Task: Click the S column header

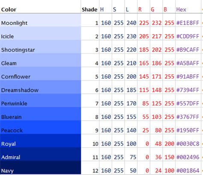Action: [118, 7]
